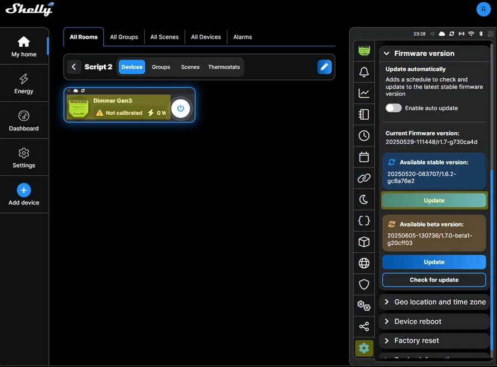Go back with the arrow beside Script 2

(x=74, y=67)
